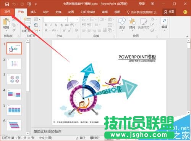The image size is (191, 141).
Task: Align text right in paragraph group
Action: click(x=94, y=30)
